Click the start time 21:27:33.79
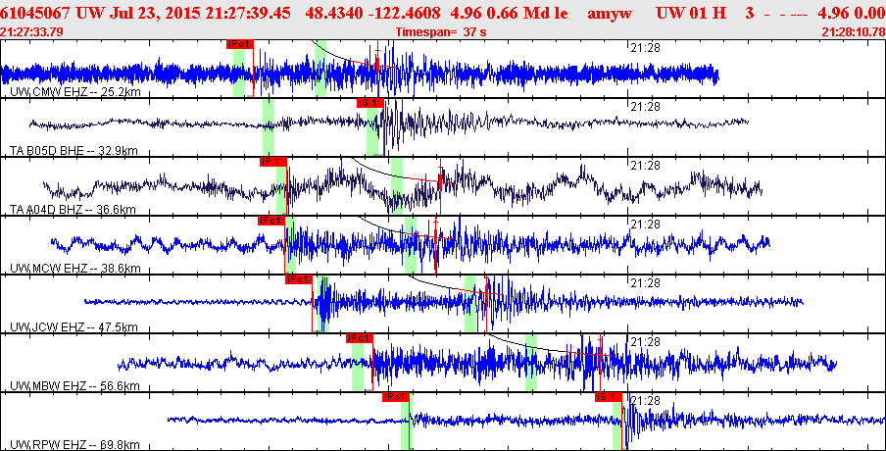The width and height of the screenshot is (886, 451). [31, 31]
